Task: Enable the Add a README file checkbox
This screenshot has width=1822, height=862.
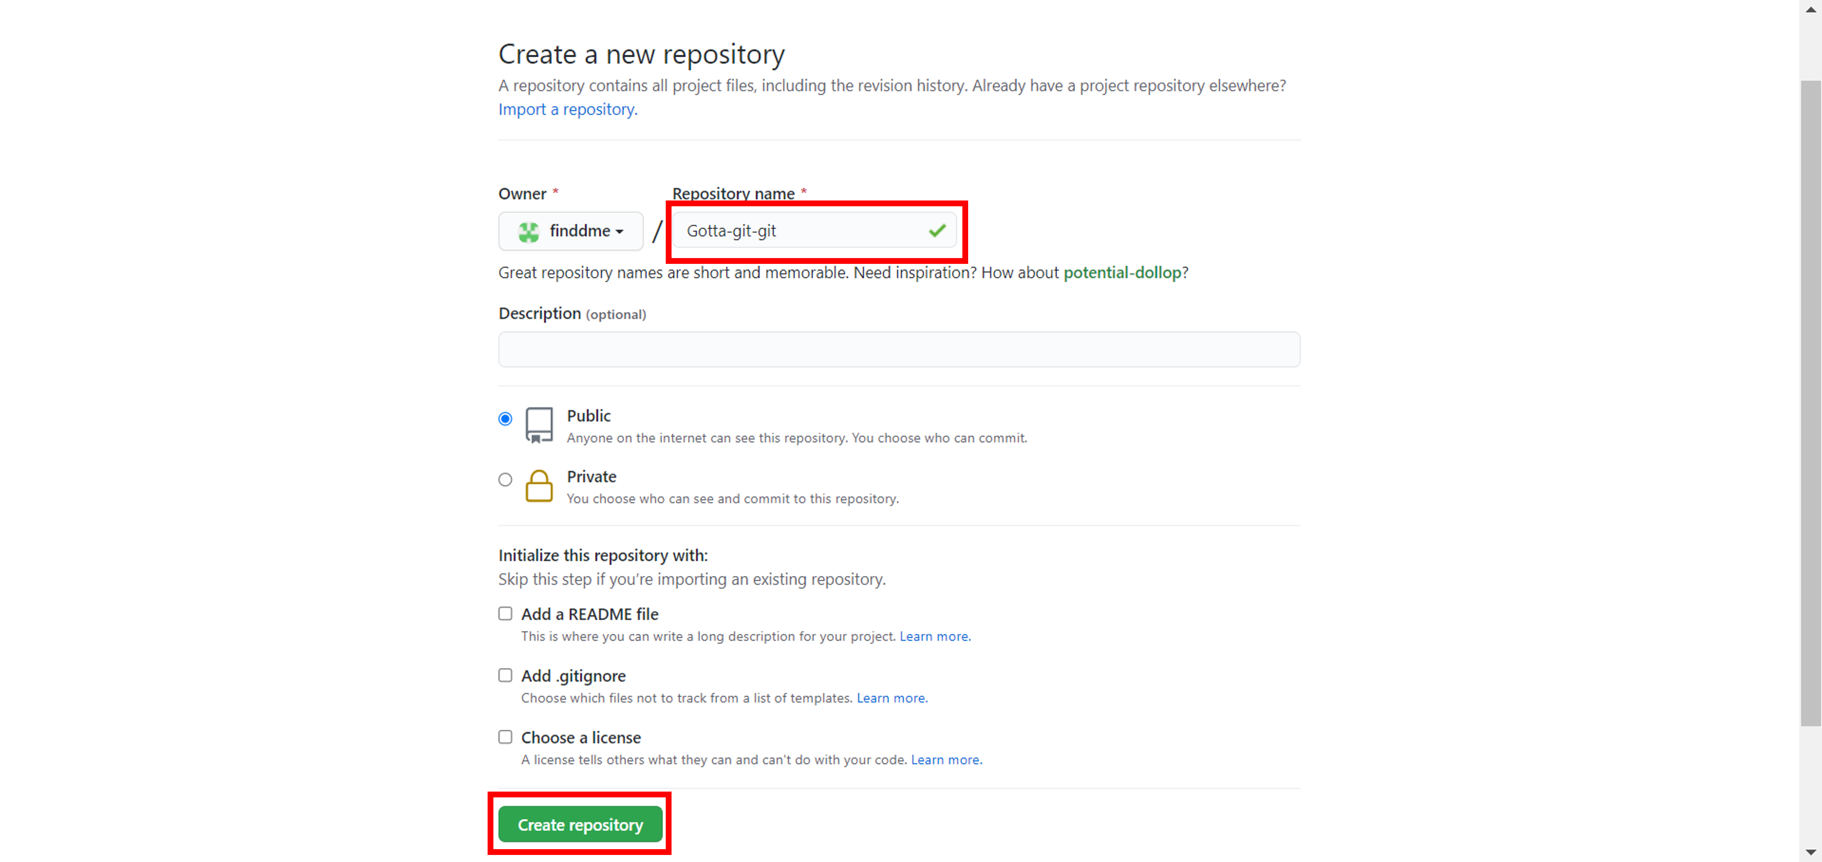Action: (x=505, y=613)
